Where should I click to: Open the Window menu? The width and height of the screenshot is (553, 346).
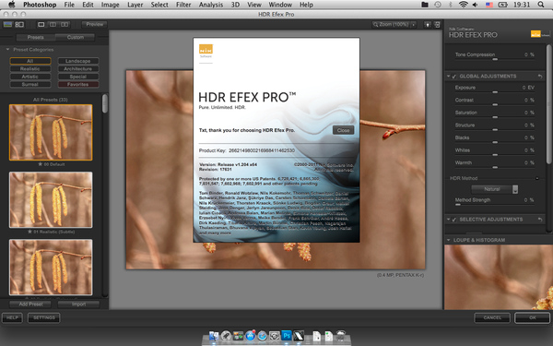coord(280,5)
